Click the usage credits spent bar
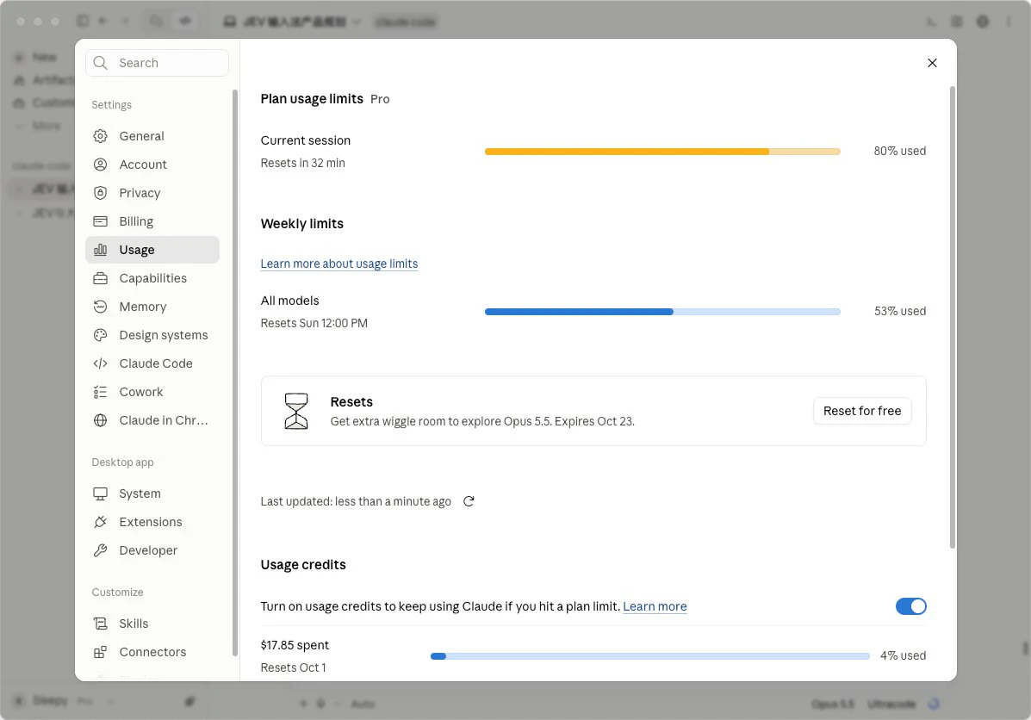The image size is (1031, 720). pyautogui.click(x=649, y=656)
